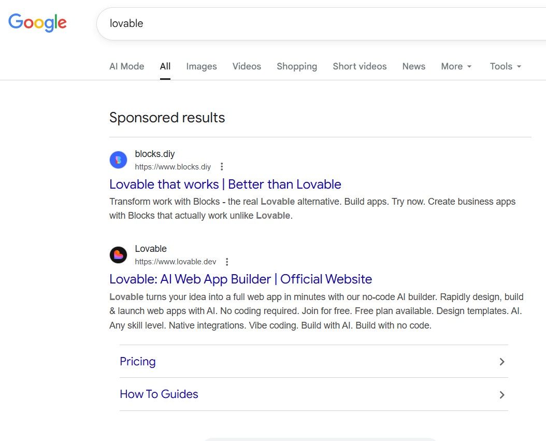
Task: Click the blocks.diy favicon icon
Action: (x=119, y=160)
